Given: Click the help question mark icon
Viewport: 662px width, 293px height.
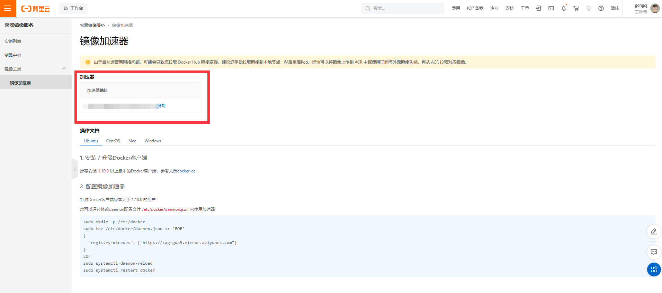Looking at the screenshot, I should click(601, 8).
